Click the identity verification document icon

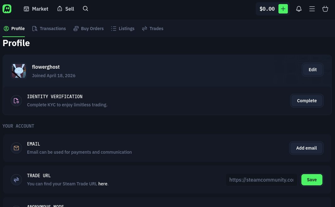[x=16, y=101]
